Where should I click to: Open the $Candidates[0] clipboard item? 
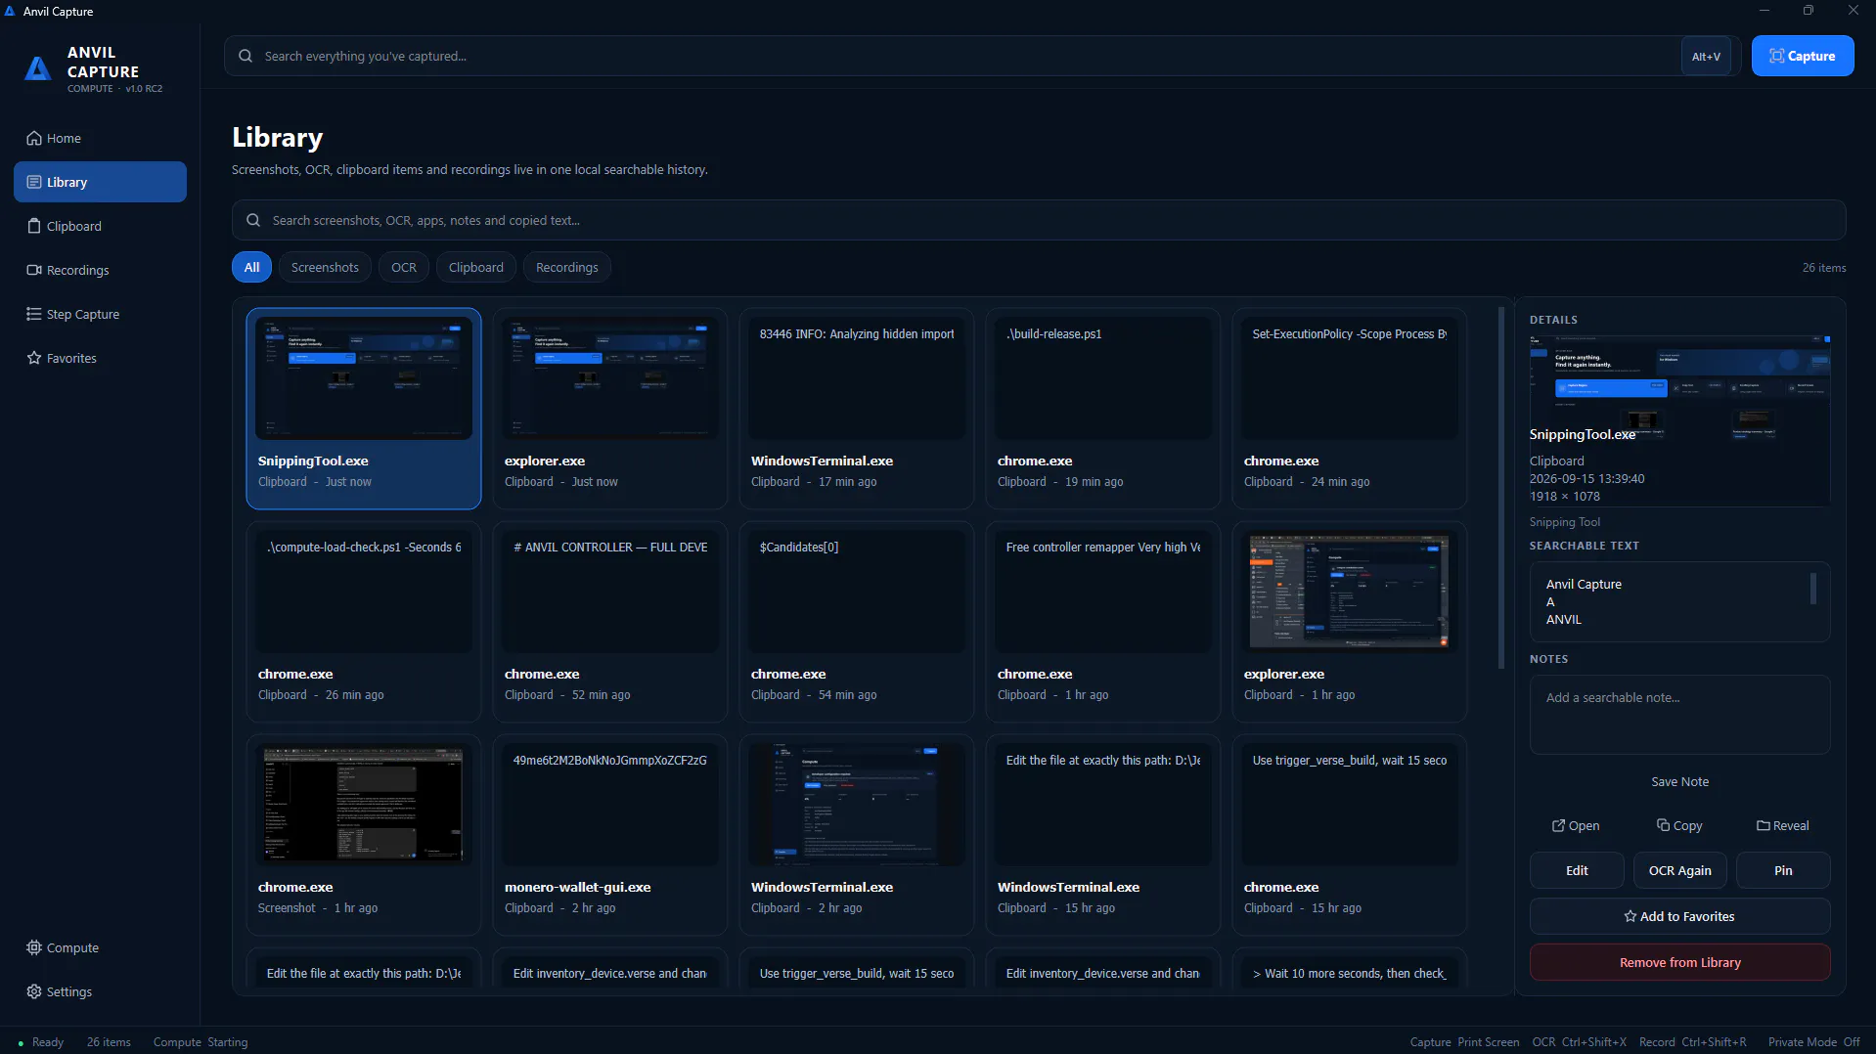tap(857, 622)
